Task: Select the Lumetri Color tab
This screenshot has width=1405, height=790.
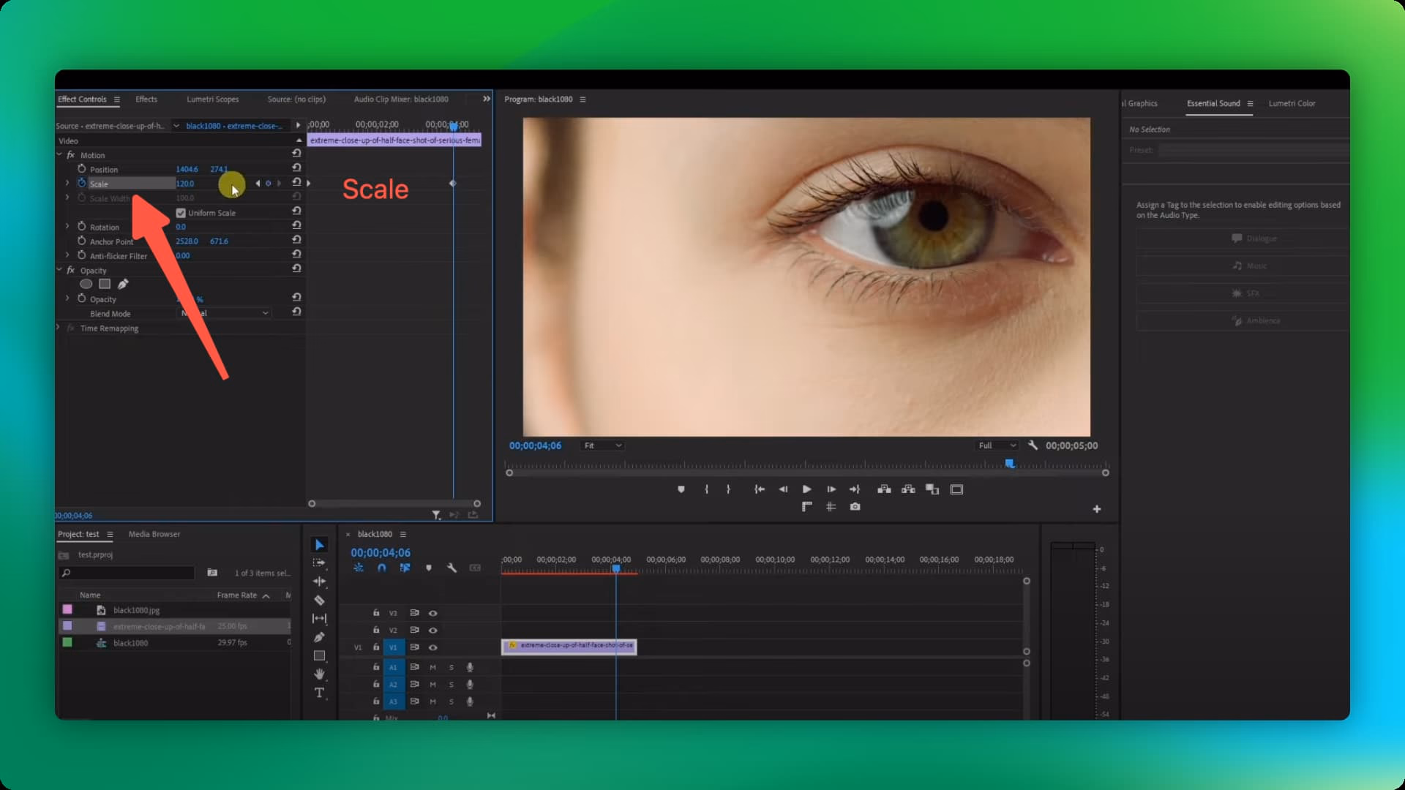Action: point(1292,103)
